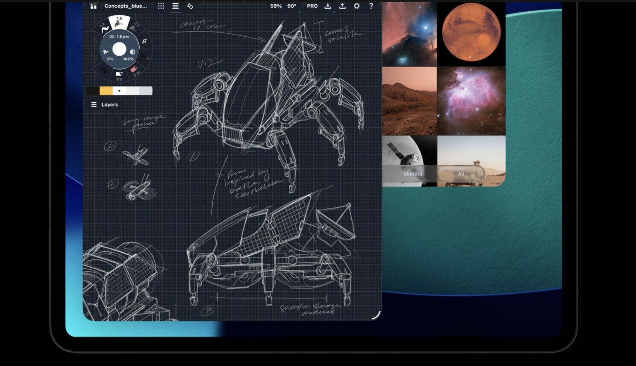
Task: Open the gallery icon beside the file name
Action: 93,6
